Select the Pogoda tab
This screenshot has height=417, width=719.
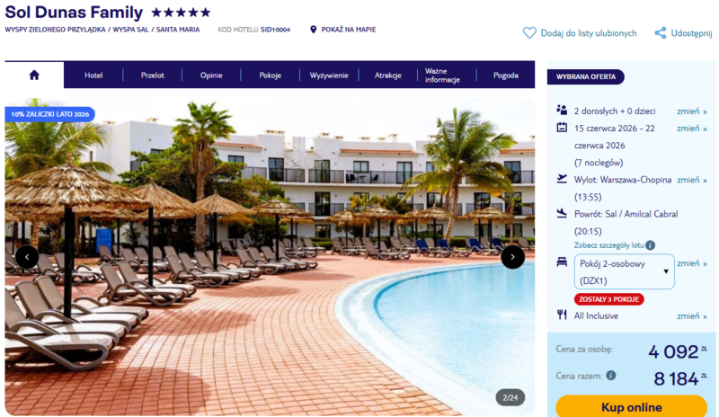coord(506,75)
